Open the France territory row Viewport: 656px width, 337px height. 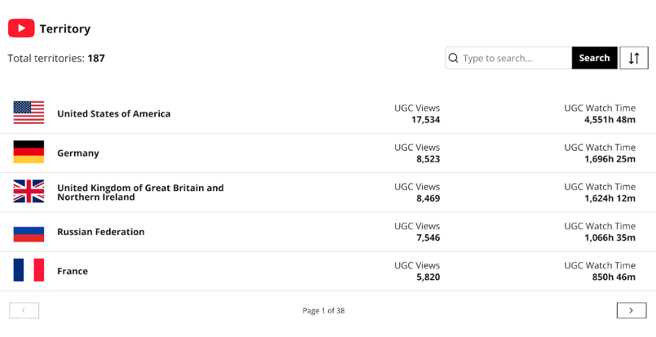[328, 271]
